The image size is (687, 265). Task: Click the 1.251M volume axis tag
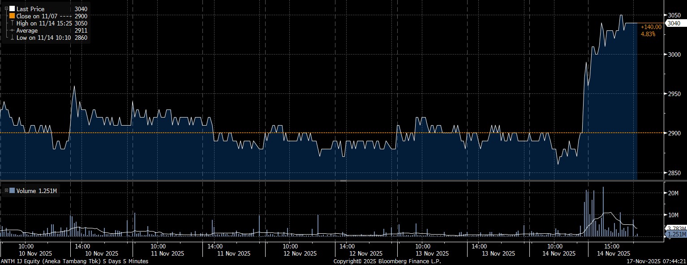(x=674, y=234)
